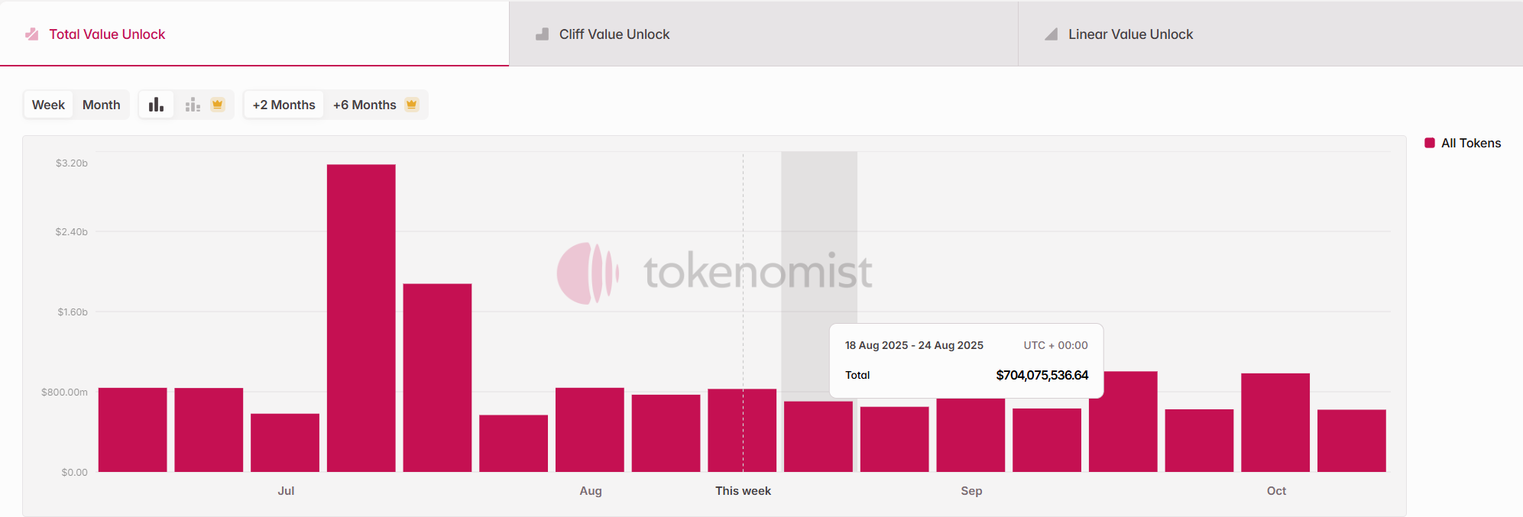This screenshot has width=1523, height=517.
Task: Click the bar above the Oct label
Action: pos(1275,422)
